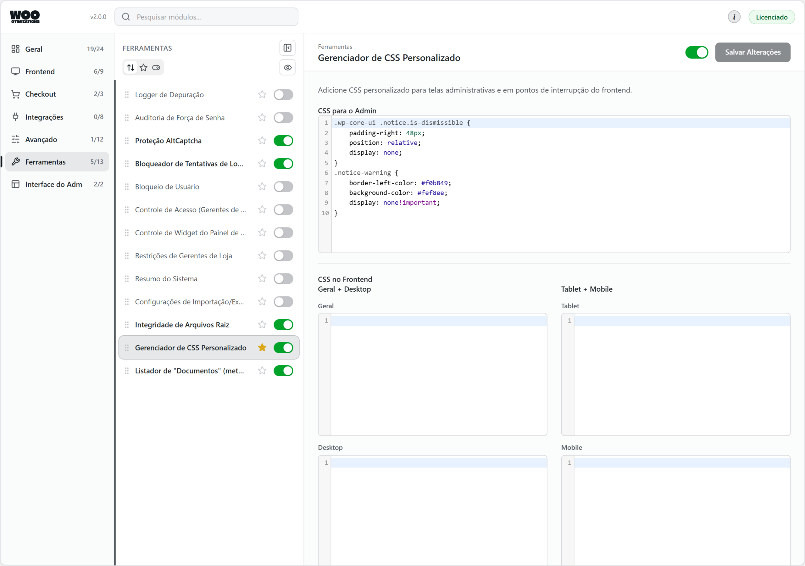Open the Bloqueio de Usuário module
Screen dimensions: 805x566
pyautogui.click(x=167, y=187)
